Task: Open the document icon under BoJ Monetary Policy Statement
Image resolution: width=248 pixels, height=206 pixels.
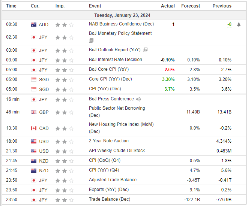Action: [x=91, y=40]
